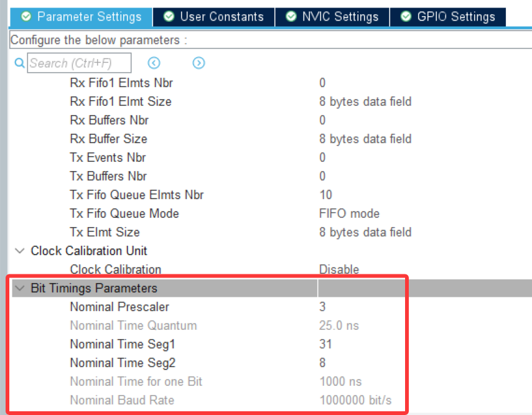Click the GPIO Settings green check icon
This screenshot has height=415, width=532.
pyautogui.click(x=406, y=17)
